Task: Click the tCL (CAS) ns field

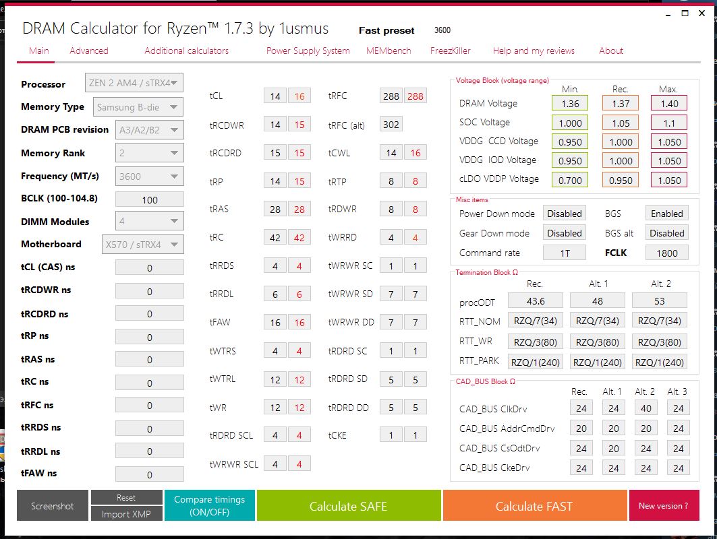Action: pyautogui.click(x=150, y=267)
